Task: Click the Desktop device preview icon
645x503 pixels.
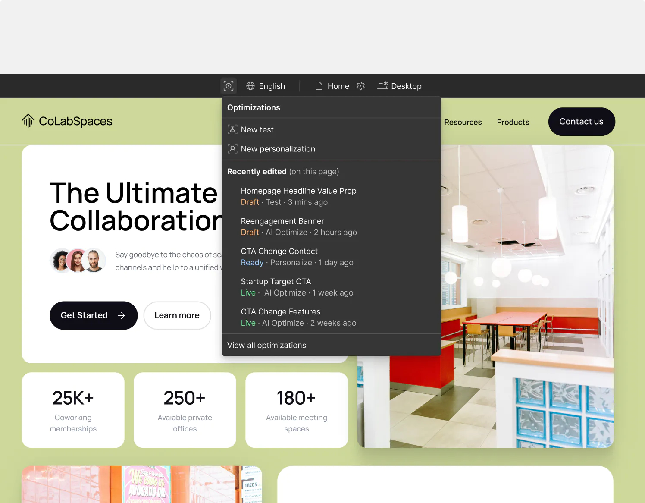Action: 382,86
